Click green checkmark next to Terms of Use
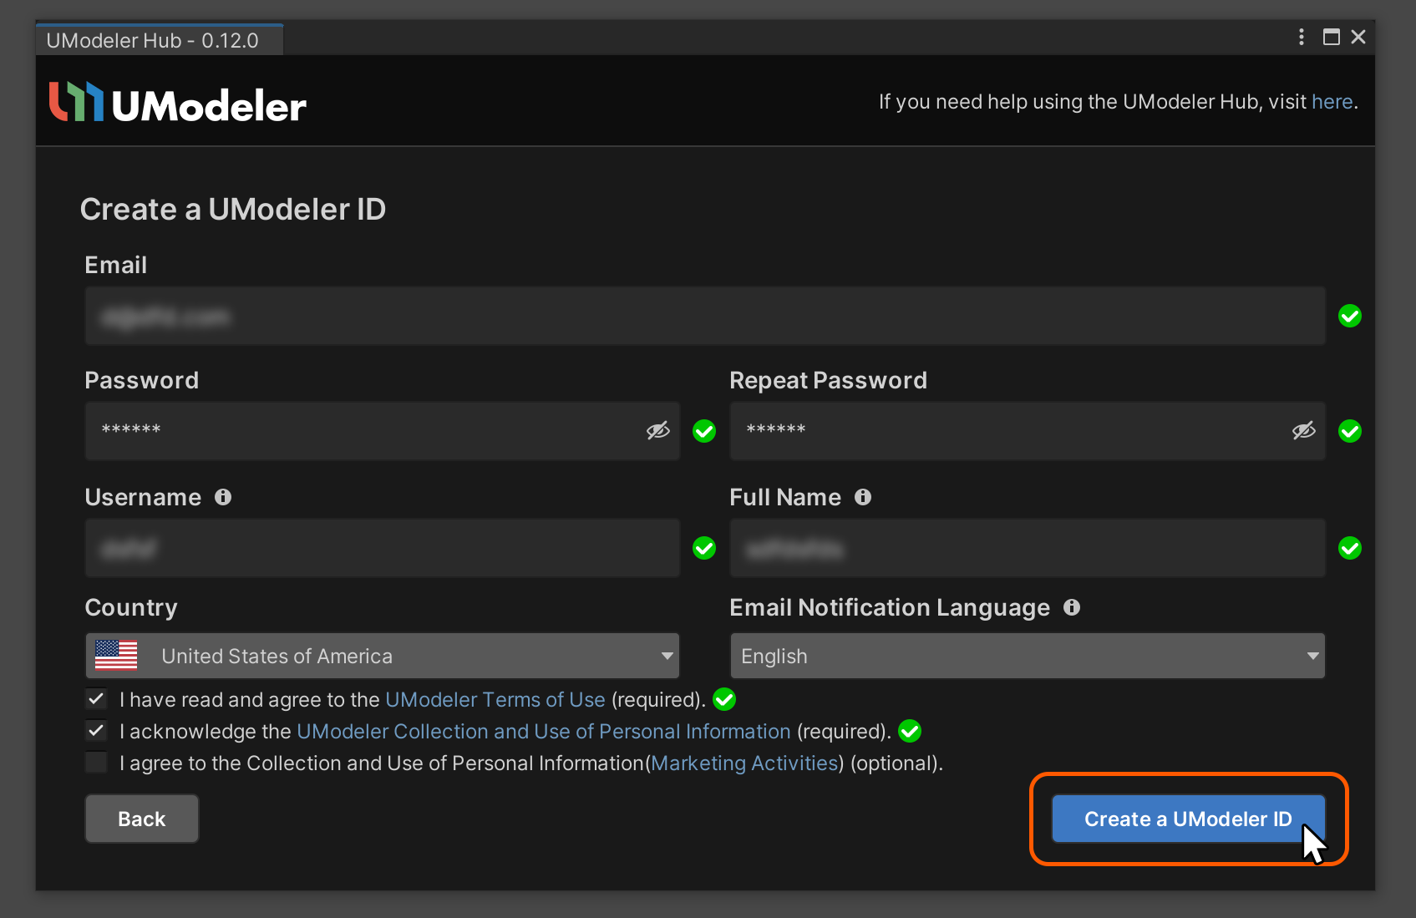Viewport: 1416px width, 918px height. (x=724, y=699)
